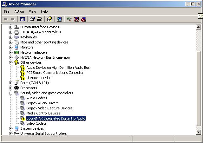Click the System devices icon
This screenshot has height=143, width=203.
click(x=16, y=128)
